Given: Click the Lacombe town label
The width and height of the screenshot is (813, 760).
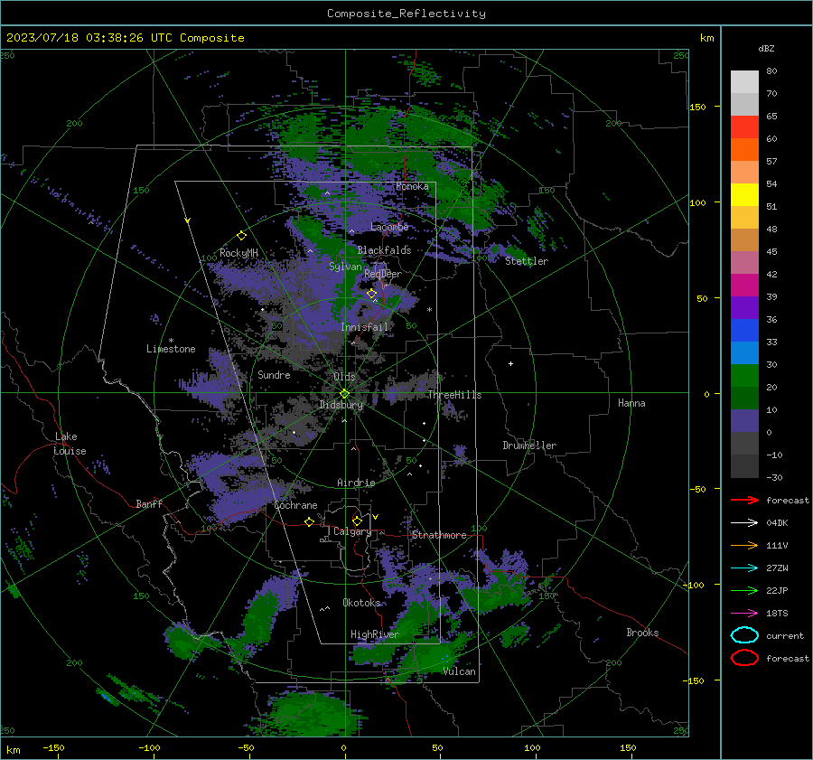Looking at the screenshot, I should (x=389, y=227).
